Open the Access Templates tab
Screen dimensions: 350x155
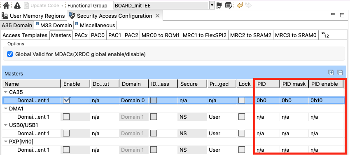(x=25, y=35)
